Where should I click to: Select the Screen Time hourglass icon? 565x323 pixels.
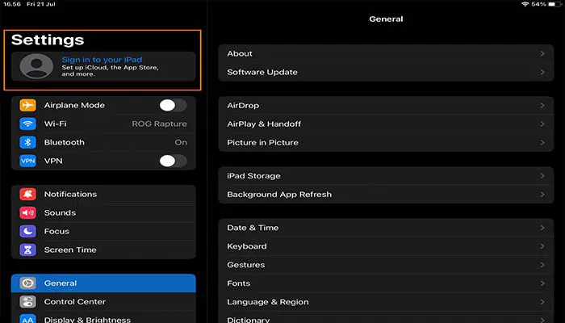coord(29,250)
